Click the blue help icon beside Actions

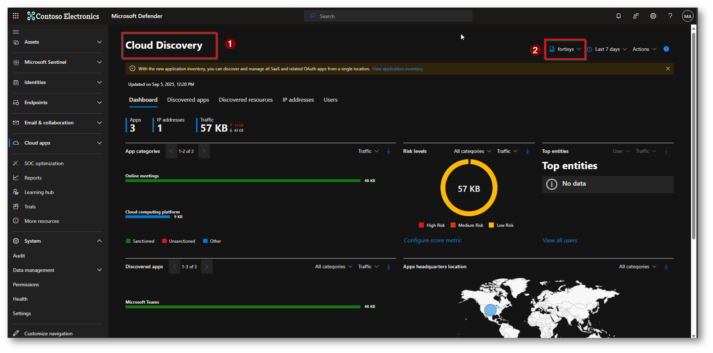pyautogui.click(x=666, y=49)
